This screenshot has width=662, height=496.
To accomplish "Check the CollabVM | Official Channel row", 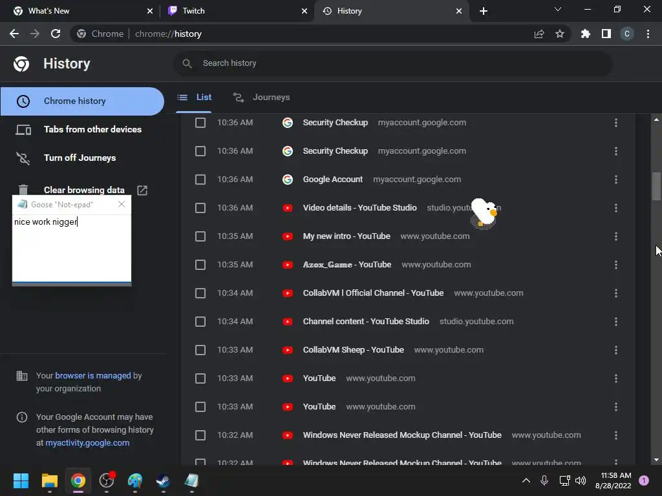I will click(x=200, y=293).
